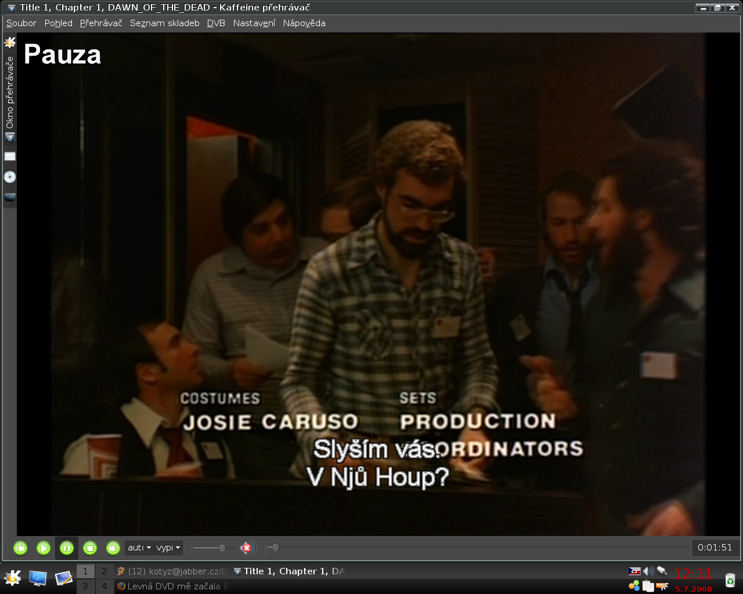Viewport: 743px width, 594px height.
Task: Switch to virtual desktop 2
Action: tap(104, 571)
